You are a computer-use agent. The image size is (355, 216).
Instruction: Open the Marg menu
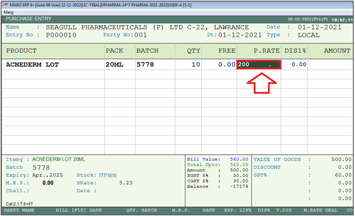[8, 12]
